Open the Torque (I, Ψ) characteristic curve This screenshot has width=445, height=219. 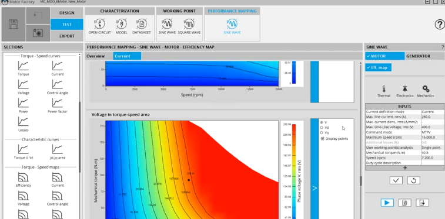24,152
